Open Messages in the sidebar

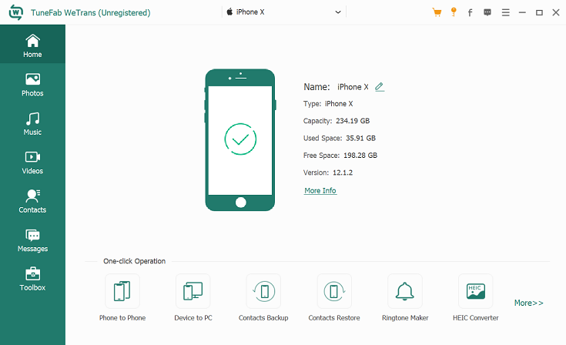[32, 240]
